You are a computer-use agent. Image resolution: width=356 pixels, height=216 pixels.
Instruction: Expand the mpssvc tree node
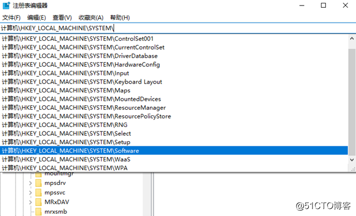point(31,193)
